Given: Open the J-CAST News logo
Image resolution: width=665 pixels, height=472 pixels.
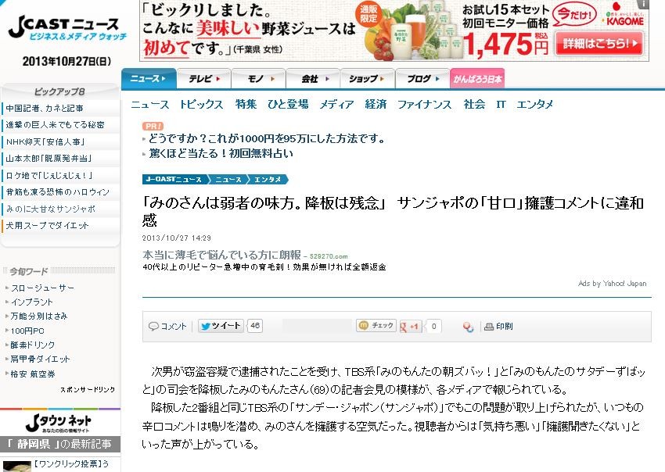Looking at the screenshot, I should click(x=67, y=28).
